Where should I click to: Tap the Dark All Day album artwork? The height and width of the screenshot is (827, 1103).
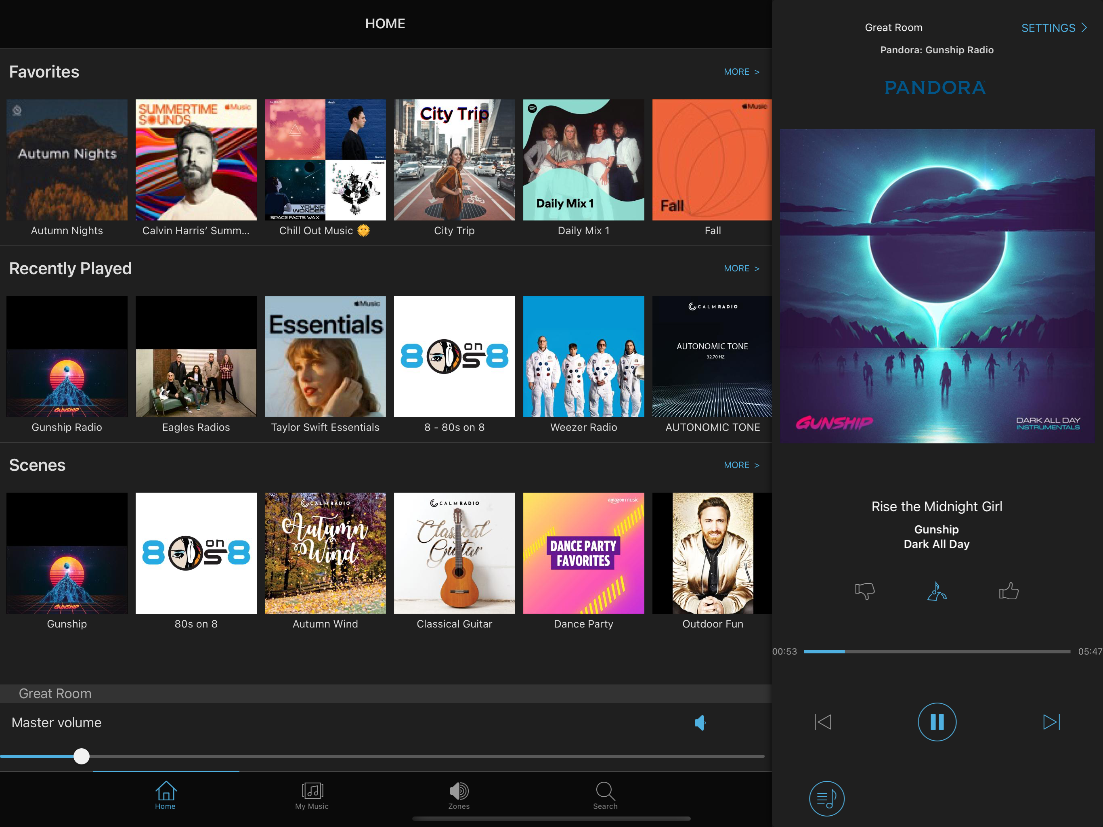937,286
